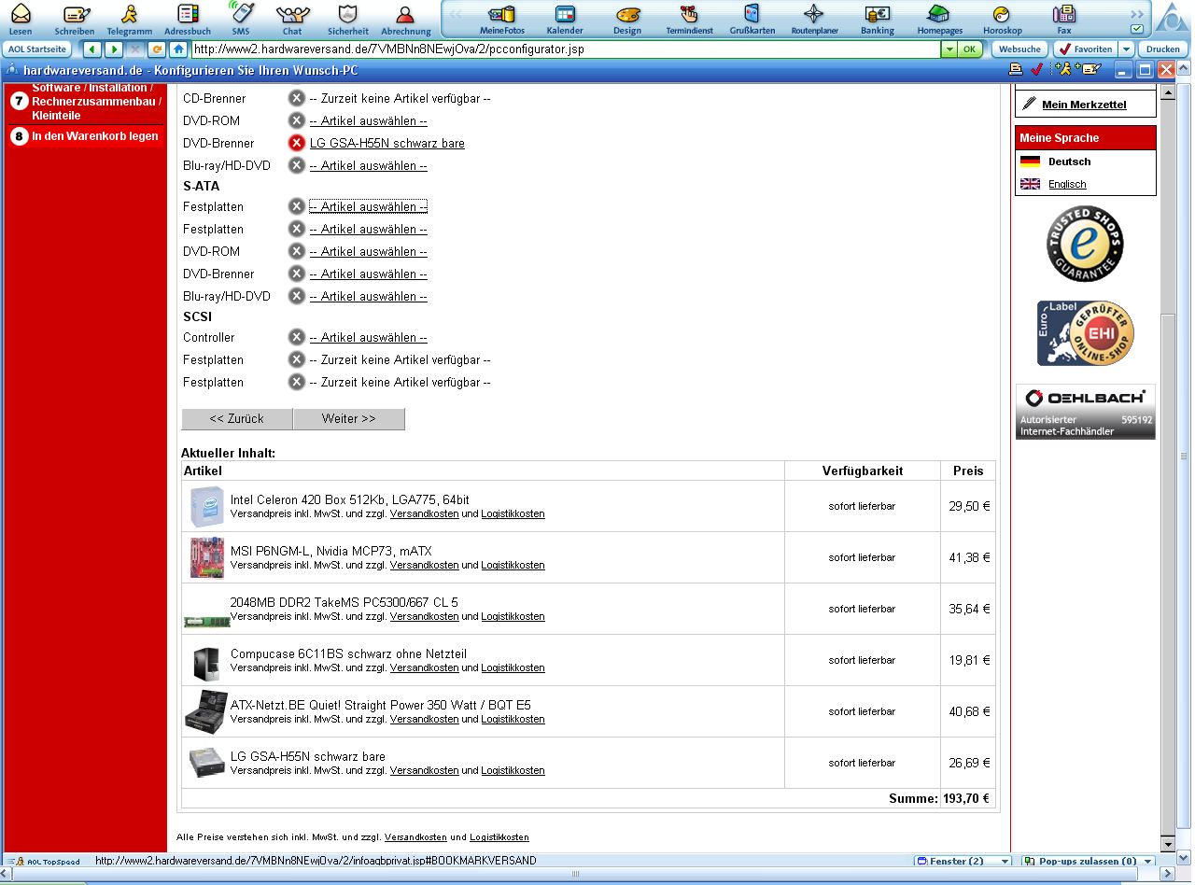
Task: Click the Zurück button
Action: pos(236,419)
